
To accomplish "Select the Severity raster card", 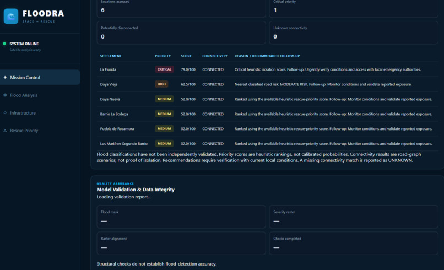I will pyautogui.click(x=354, y=217).
